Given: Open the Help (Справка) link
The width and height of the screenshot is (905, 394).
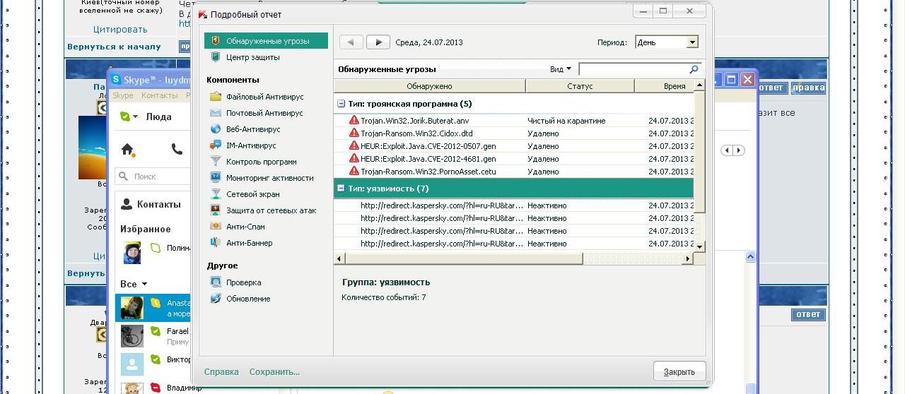Looking at the screenshot, I should (221, 371).
